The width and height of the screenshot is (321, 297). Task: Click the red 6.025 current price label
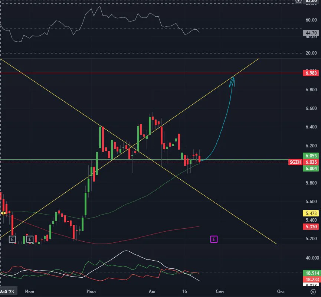(x=311, y=162)
